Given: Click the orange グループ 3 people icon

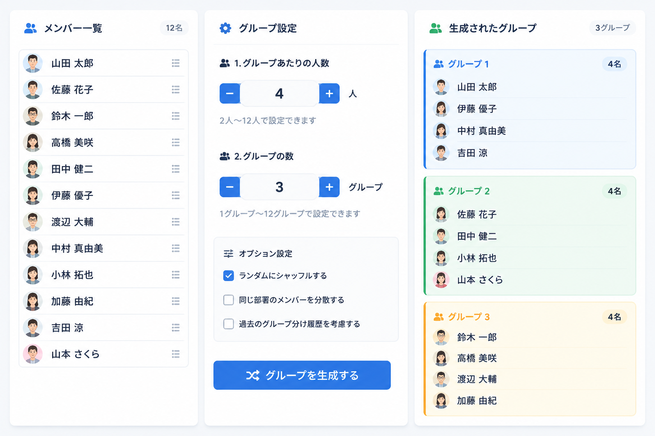Looking at the screenshot, I should 438,317.
